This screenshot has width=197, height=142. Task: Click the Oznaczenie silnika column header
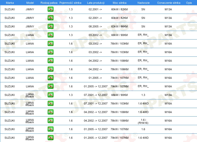click(x=169, y=3)
